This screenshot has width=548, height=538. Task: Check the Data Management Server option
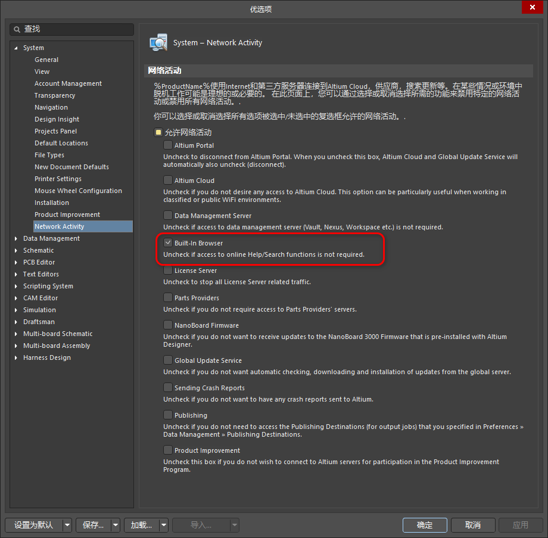(x=168, y=215)
